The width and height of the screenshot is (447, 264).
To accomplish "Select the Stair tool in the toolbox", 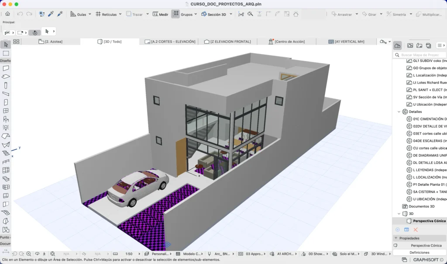I will click(6, 153).
